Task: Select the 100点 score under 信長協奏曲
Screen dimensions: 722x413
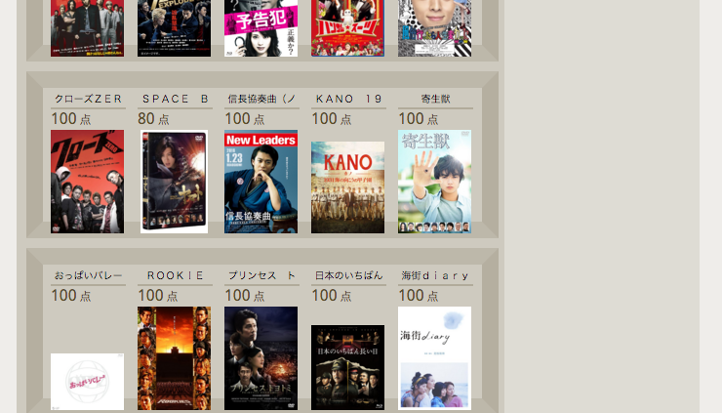Action: coord(245,119)
